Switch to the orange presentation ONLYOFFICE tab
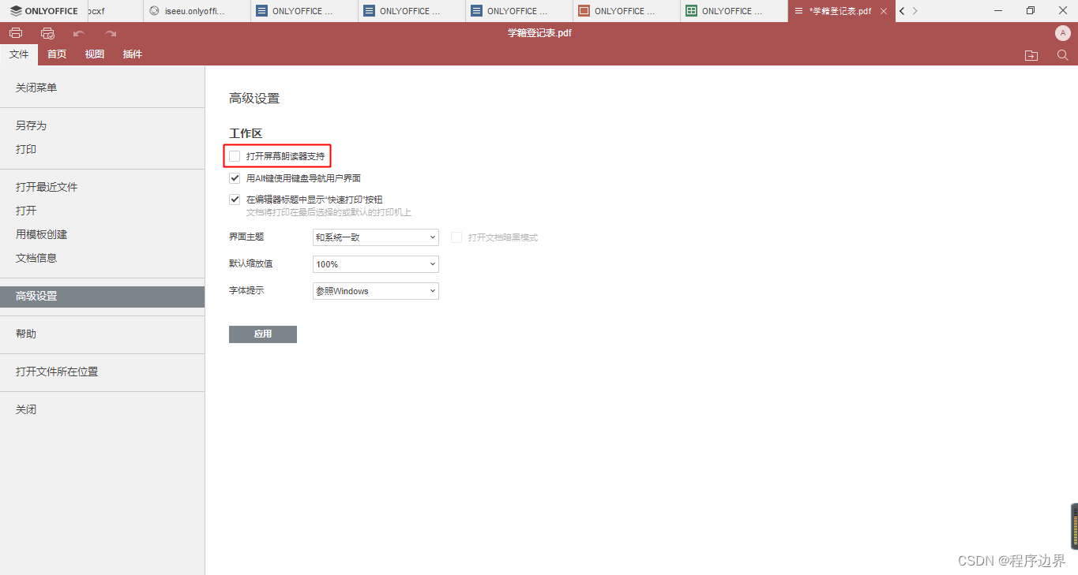 pos(626,11)
